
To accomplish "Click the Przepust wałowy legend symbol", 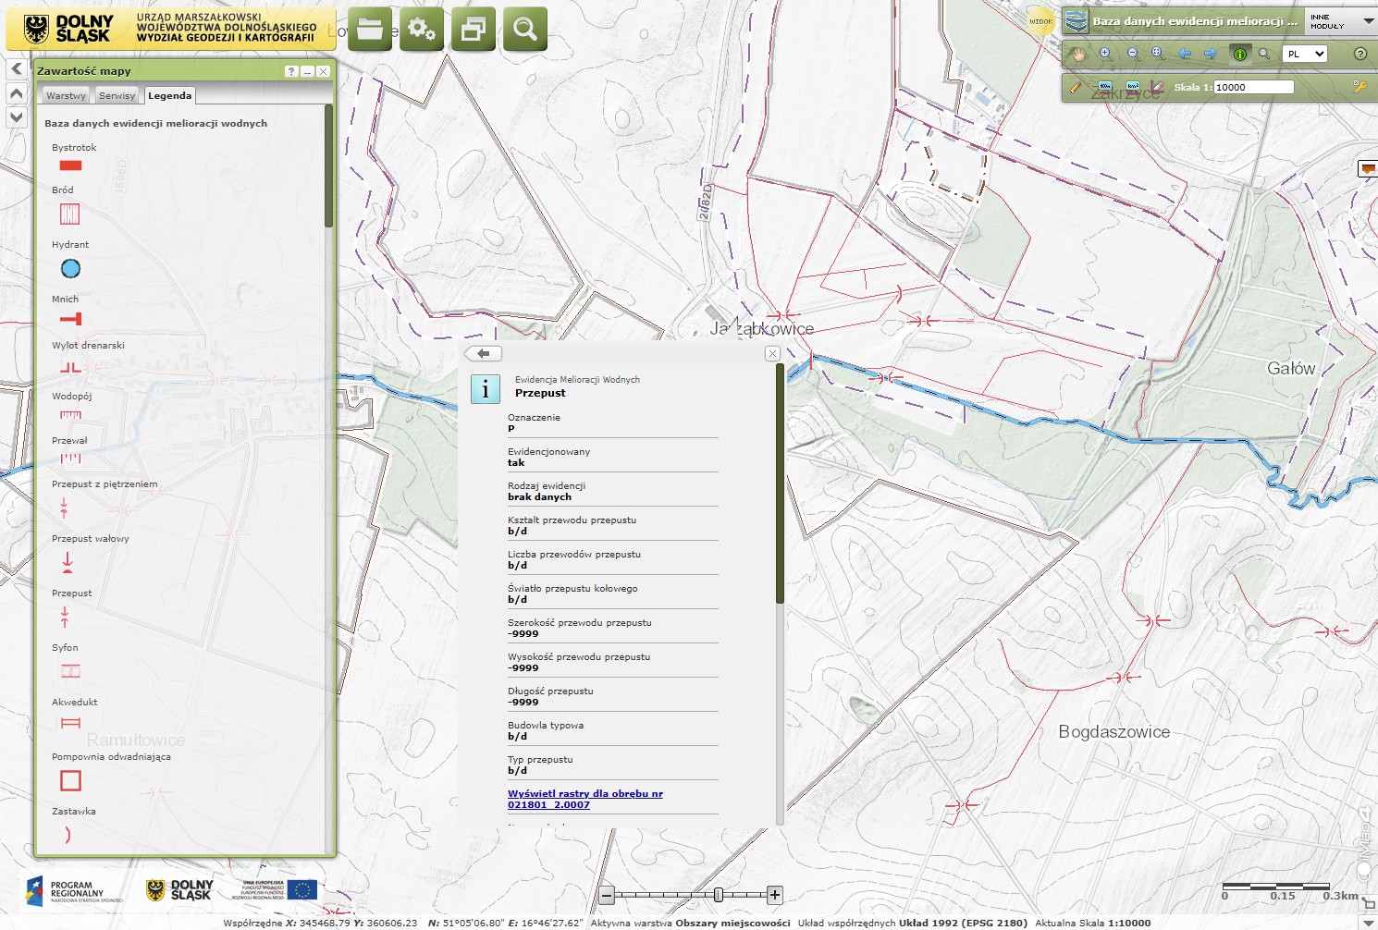I will tap(68, 562).
